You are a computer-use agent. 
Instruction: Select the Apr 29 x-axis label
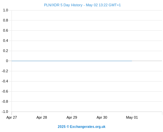pyautogui.click(x=72, y=117)
